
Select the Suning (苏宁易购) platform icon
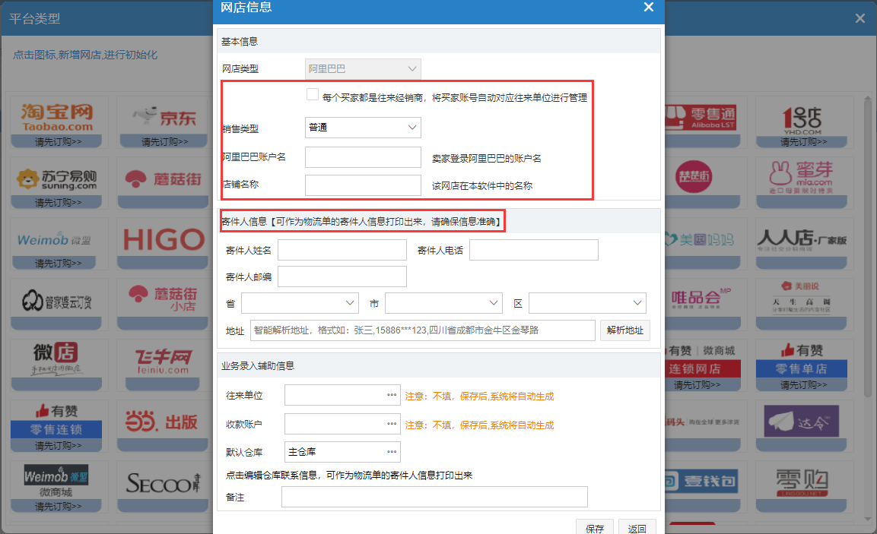[56, 179]
